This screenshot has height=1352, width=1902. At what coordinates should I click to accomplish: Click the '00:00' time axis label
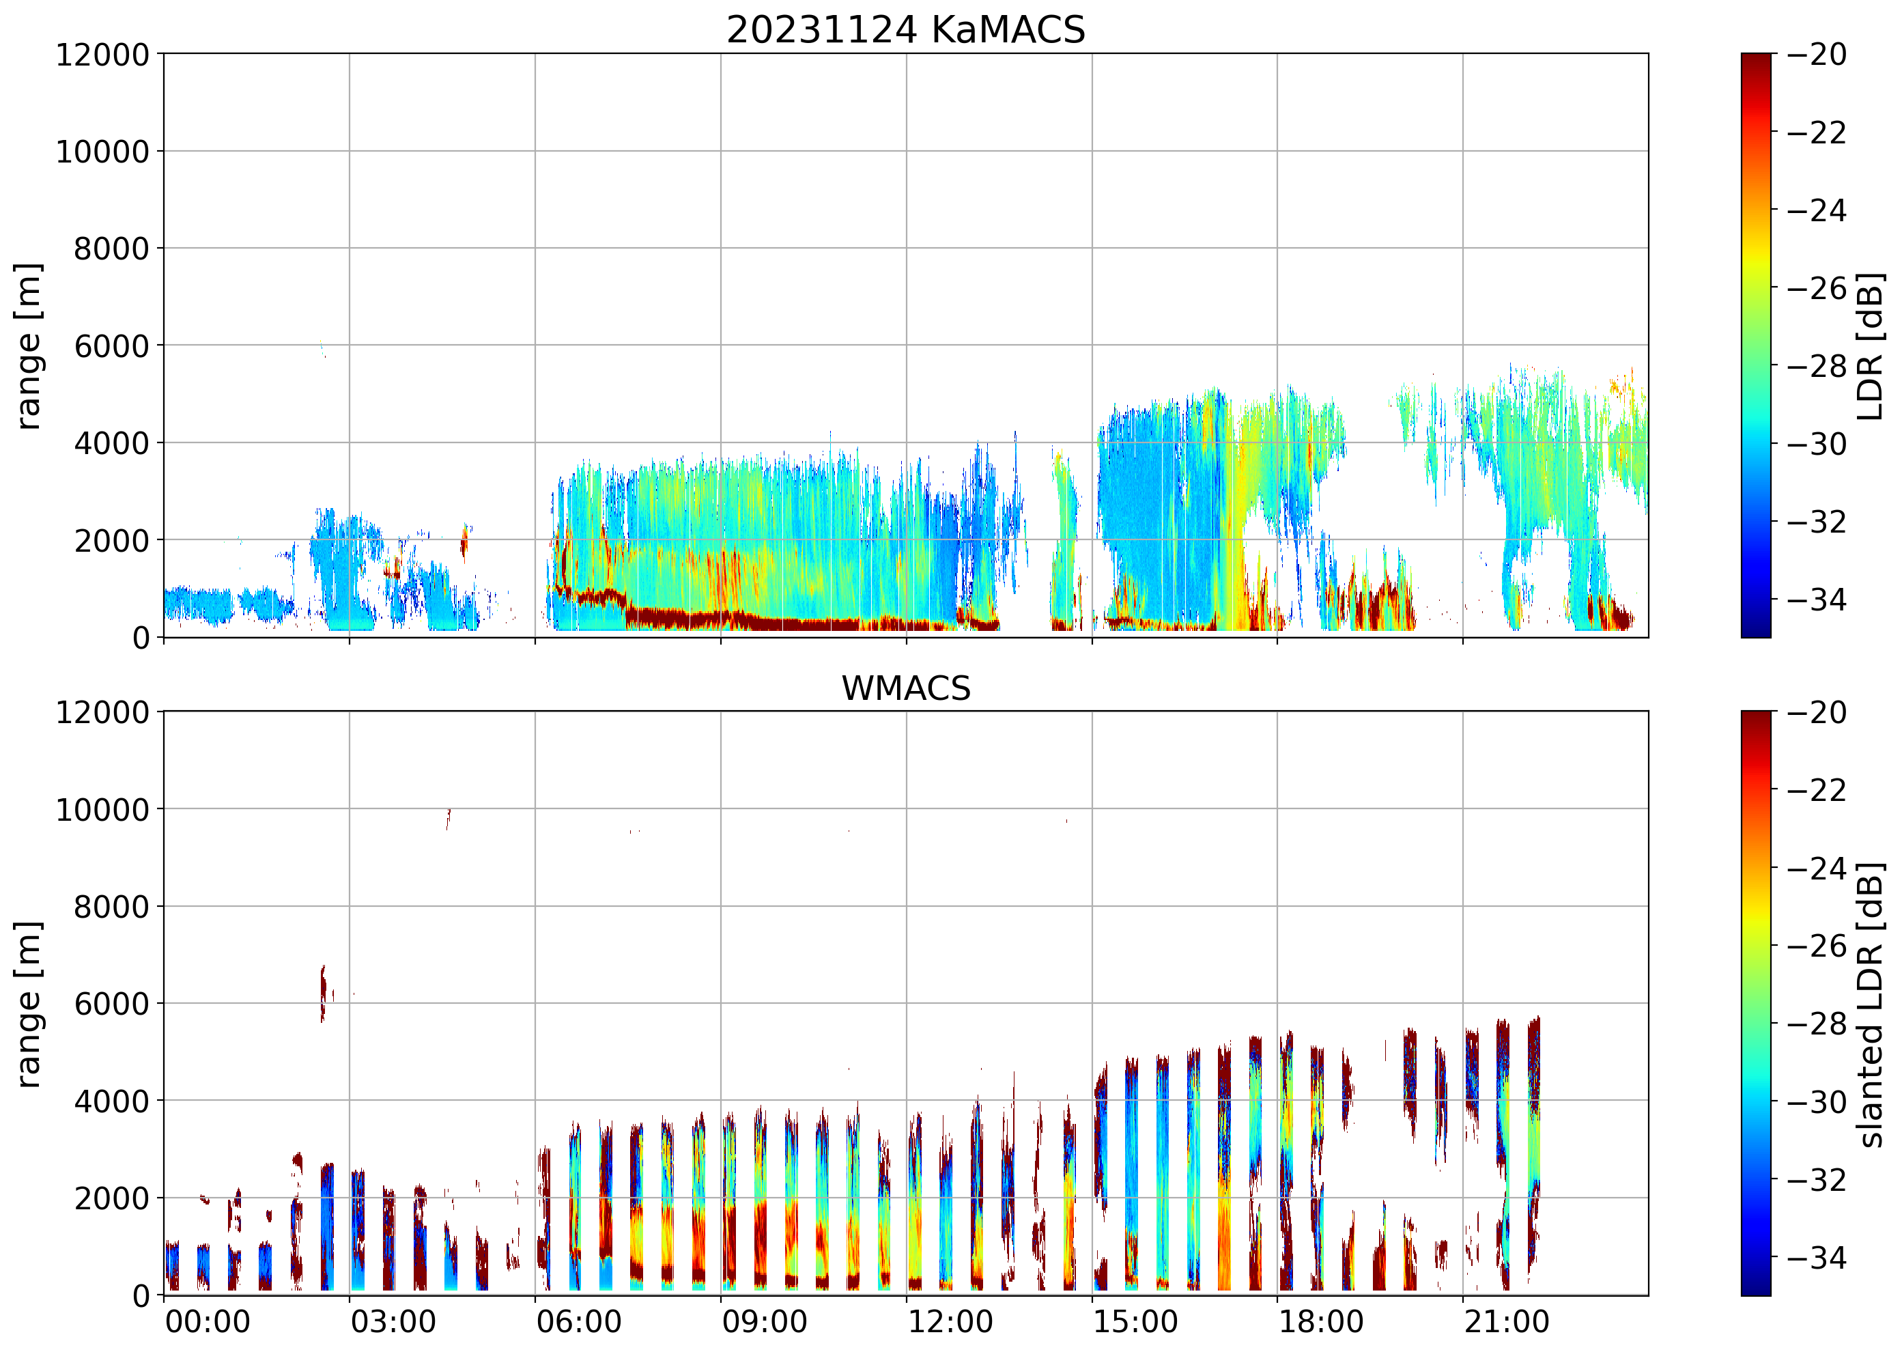pyautogui.click(x=208, y=1321)
